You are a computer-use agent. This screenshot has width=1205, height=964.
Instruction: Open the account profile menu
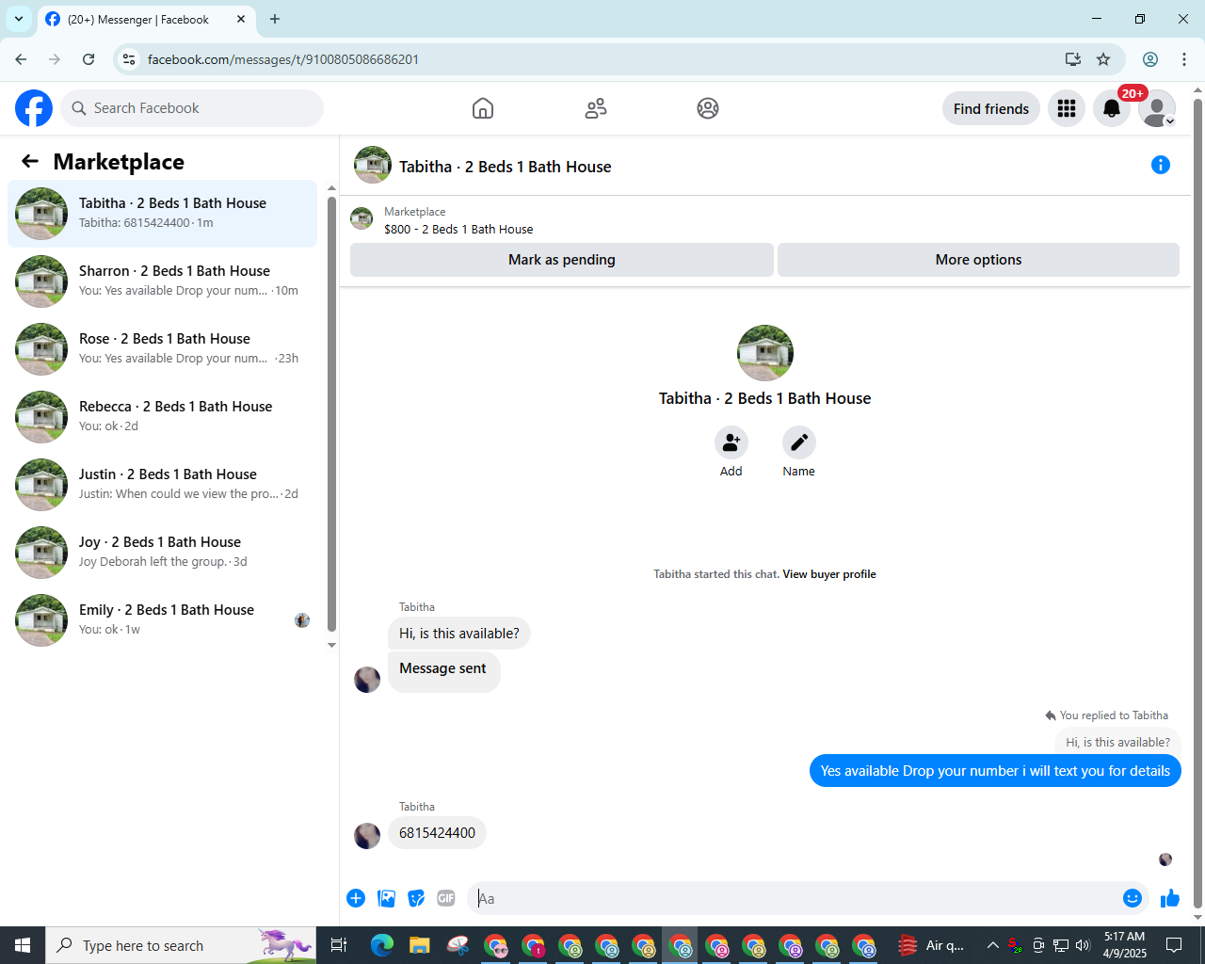click(1157, 108)
